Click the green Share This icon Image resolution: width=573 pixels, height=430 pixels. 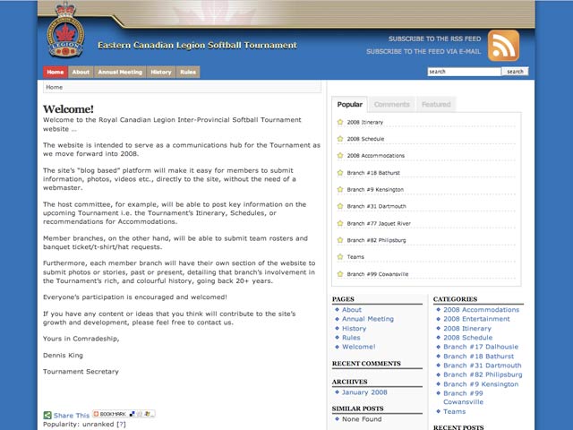point(47,415)
